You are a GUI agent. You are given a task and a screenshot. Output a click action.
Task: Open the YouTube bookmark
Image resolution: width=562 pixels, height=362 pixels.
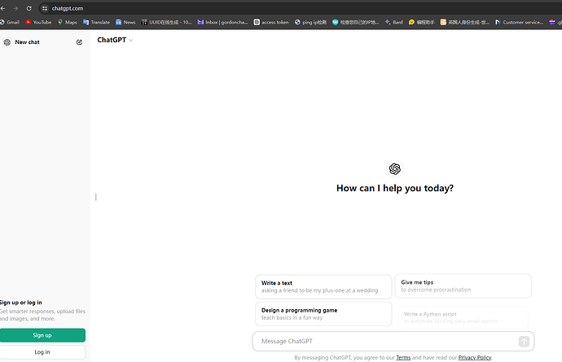[x=38, y=22]
